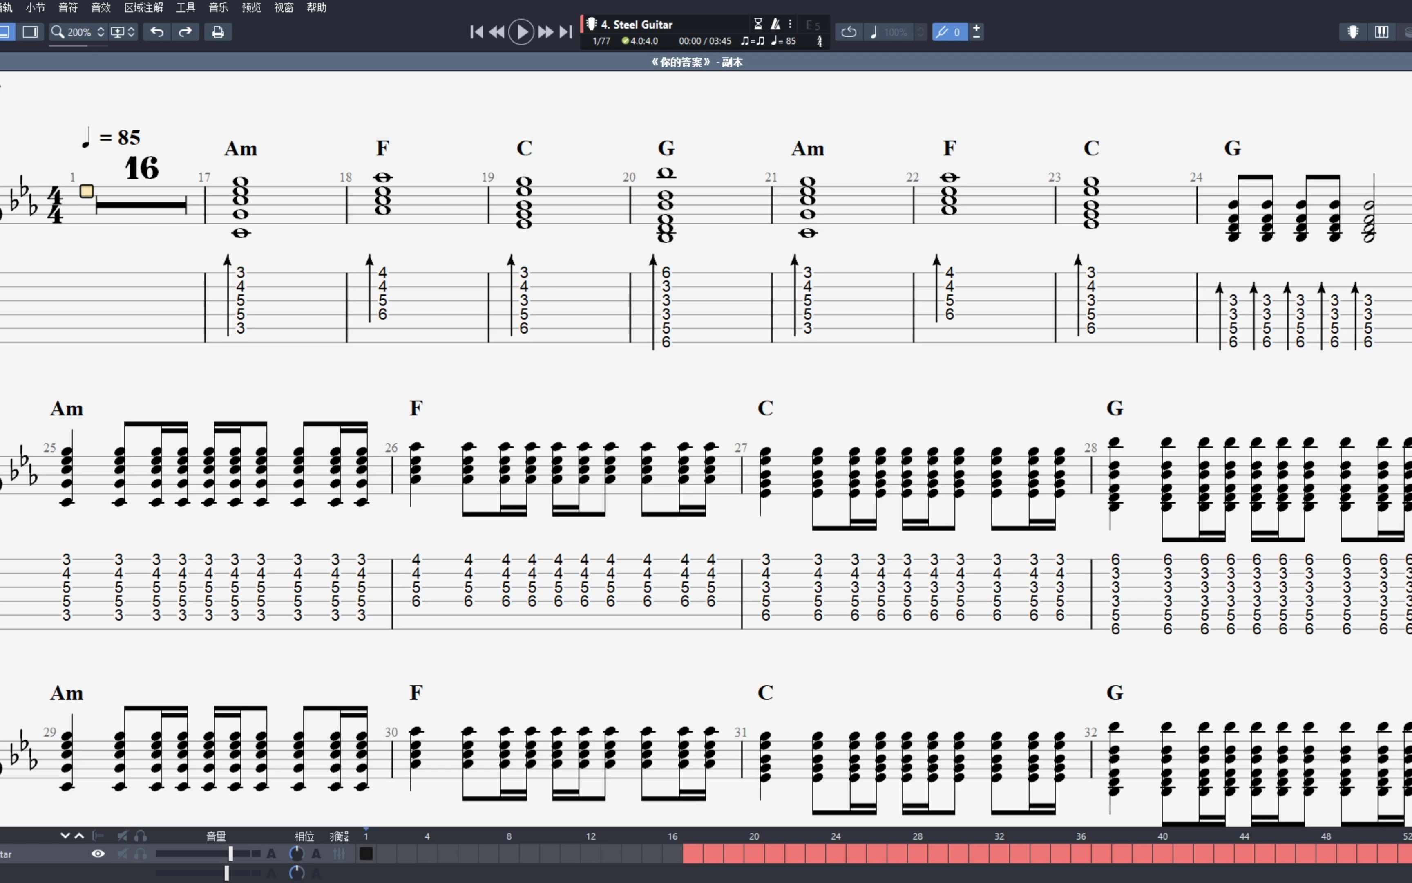Image resolution: width=1412 pixels, height=883 pixels.
Task: Open the 音效 menu
Action: (101, 8)
